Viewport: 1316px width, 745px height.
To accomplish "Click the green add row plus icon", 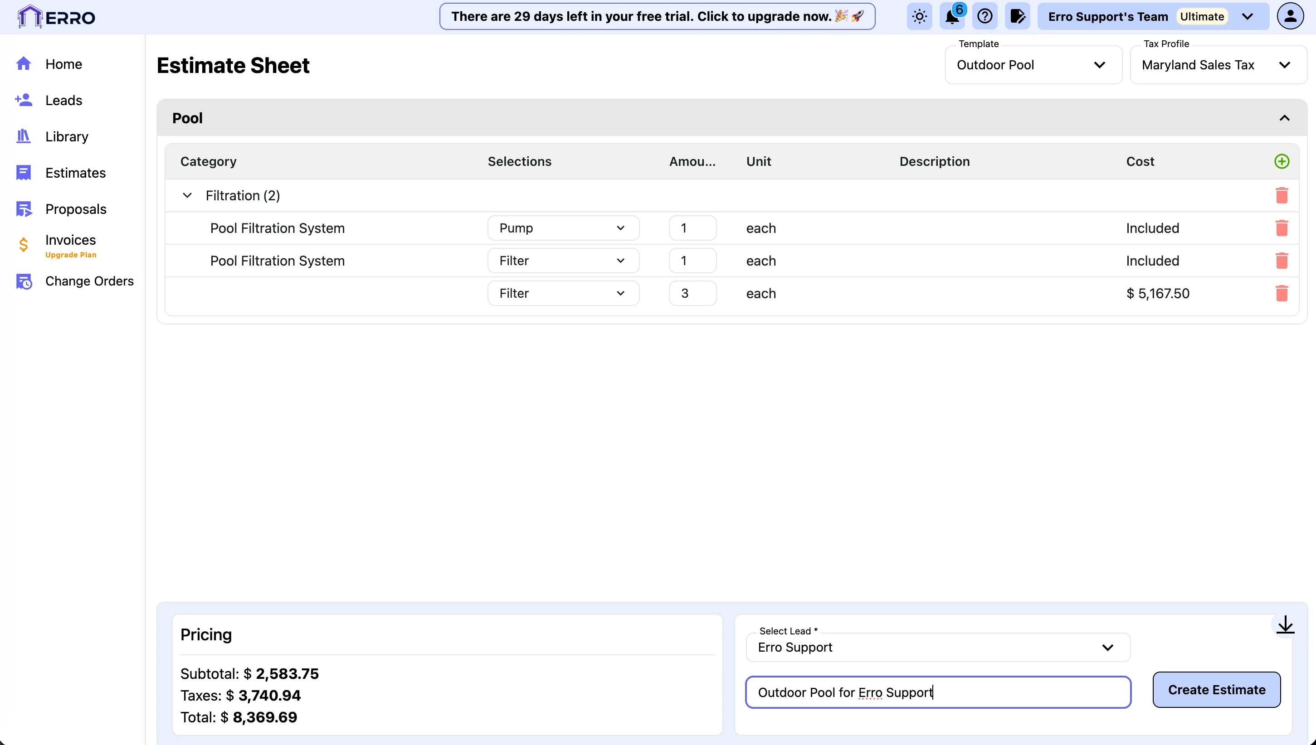I will pos(1281,161).
